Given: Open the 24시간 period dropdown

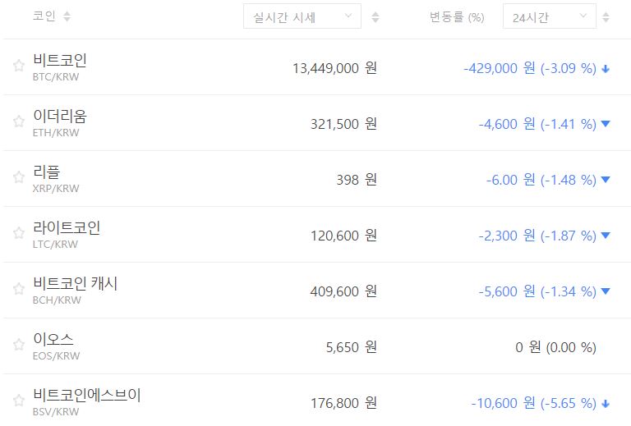Looking at the screenshot, I should click(x=549, y=17).
